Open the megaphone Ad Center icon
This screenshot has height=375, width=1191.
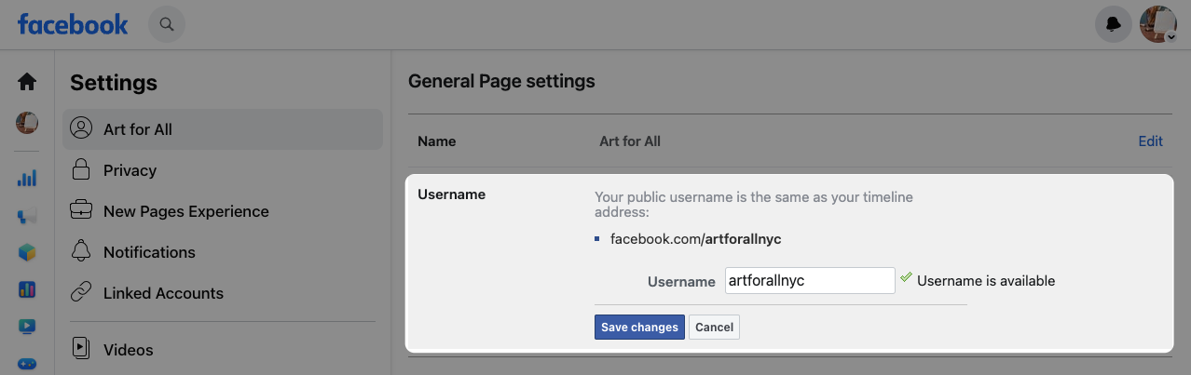pyautogui.click(x=27, y=216)
